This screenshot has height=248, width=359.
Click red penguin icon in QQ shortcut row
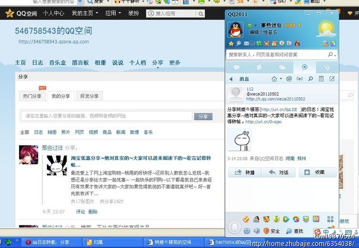click(297, 43)
